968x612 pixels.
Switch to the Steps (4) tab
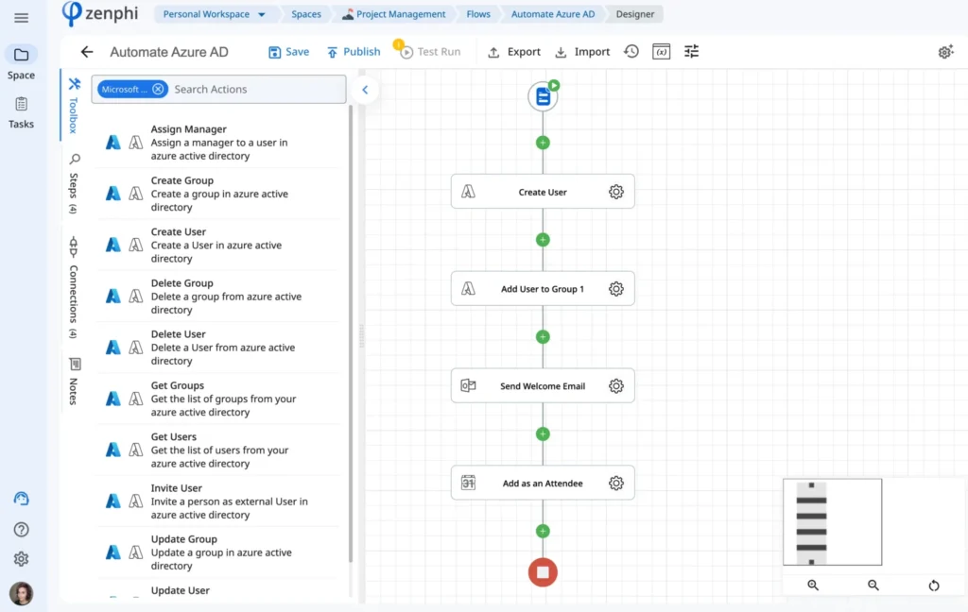74,184
